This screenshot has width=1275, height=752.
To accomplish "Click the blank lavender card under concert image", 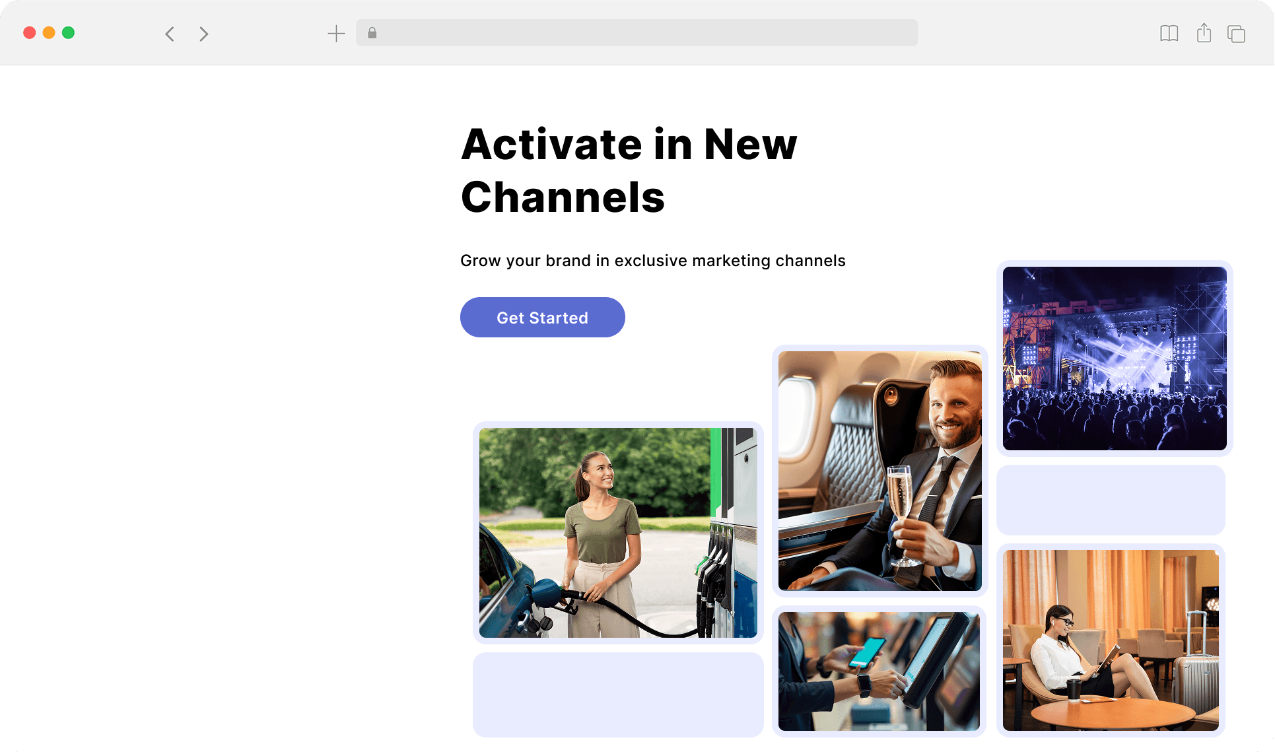I will pyautogui.click(x=1111, y=500).
